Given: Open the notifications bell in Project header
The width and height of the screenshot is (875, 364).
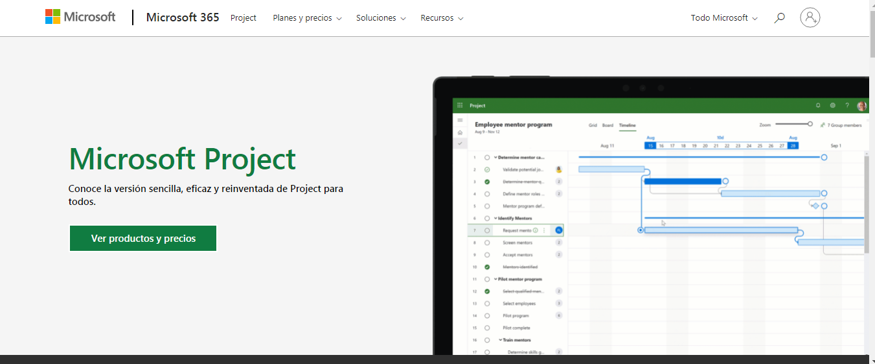Looking at the screenshot, I should [818, 105].
